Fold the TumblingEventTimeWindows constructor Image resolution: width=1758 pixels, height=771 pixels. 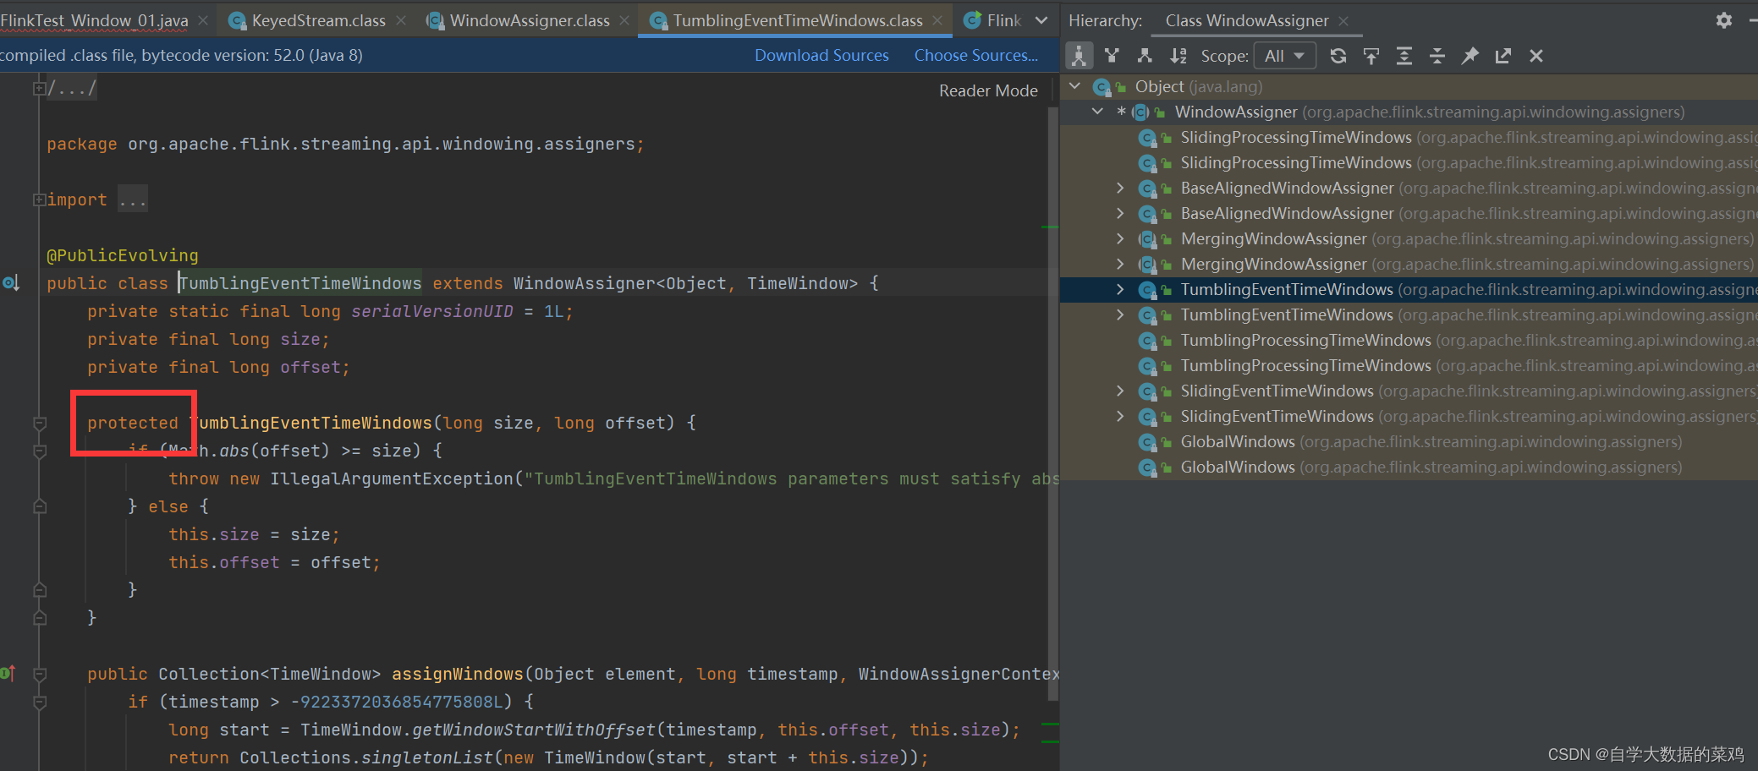[x=39, y=423]
